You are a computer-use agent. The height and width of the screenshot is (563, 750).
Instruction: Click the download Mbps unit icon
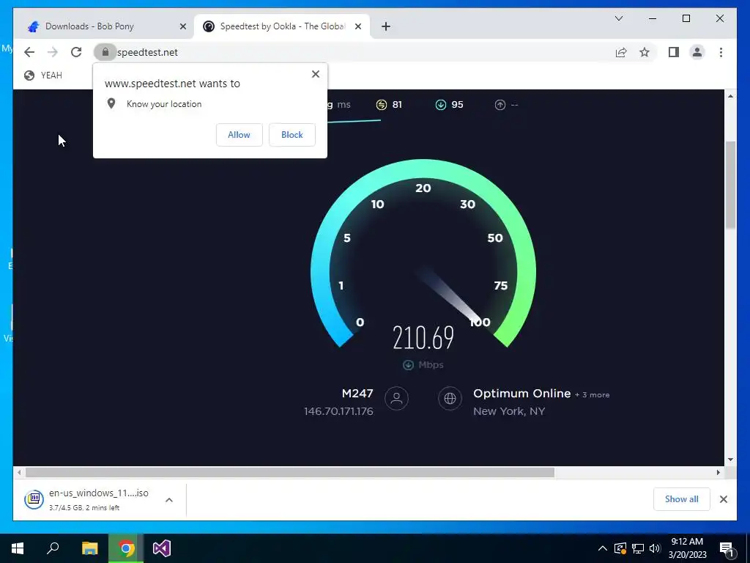408,365
